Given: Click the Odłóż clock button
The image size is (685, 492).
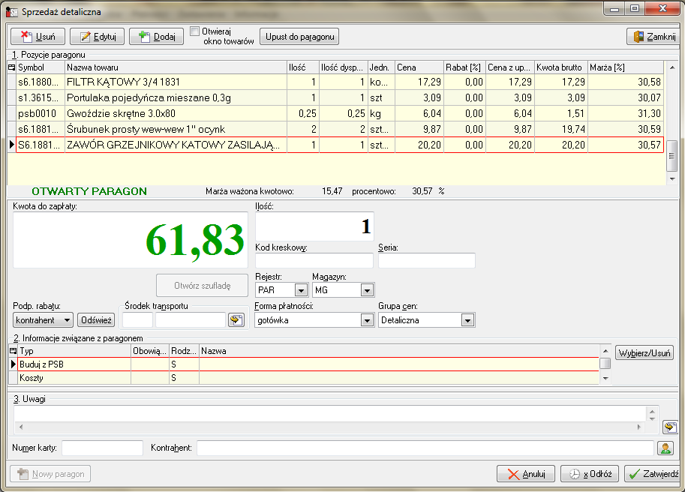Looking at the screenshot, I should [x=590, y=474].
